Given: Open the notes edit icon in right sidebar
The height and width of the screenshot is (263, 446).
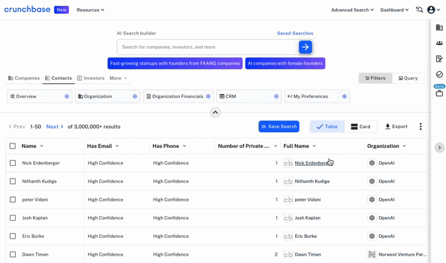Looking at the screenshot, I should coord(439,59).
